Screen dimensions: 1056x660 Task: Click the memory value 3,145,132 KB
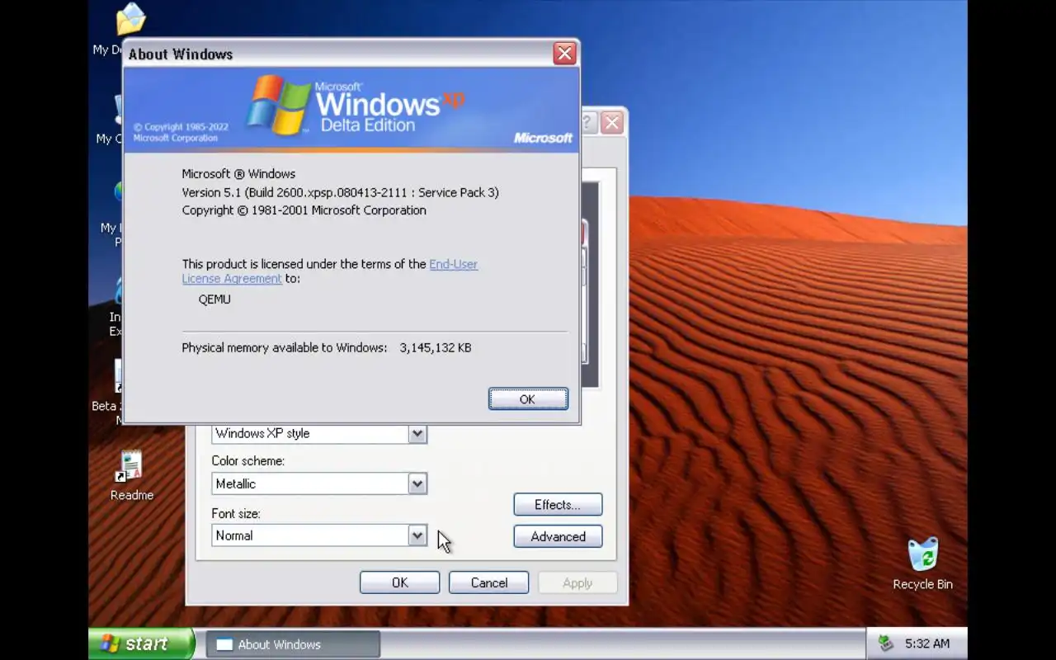pos(436,348)
